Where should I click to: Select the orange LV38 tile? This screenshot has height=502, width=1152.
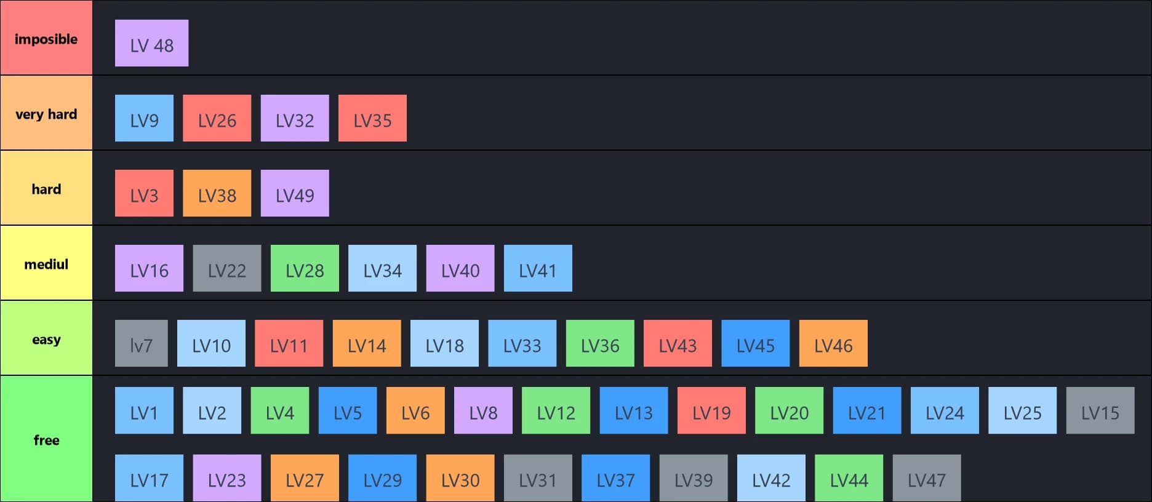click(x=217, y=193)
